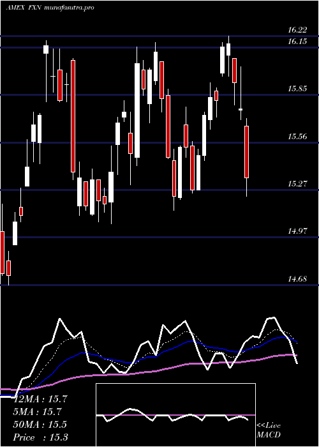This screenshot has width=319, height=447.
Task: Click the 15.56 price level label
Action: pos(297,136)
